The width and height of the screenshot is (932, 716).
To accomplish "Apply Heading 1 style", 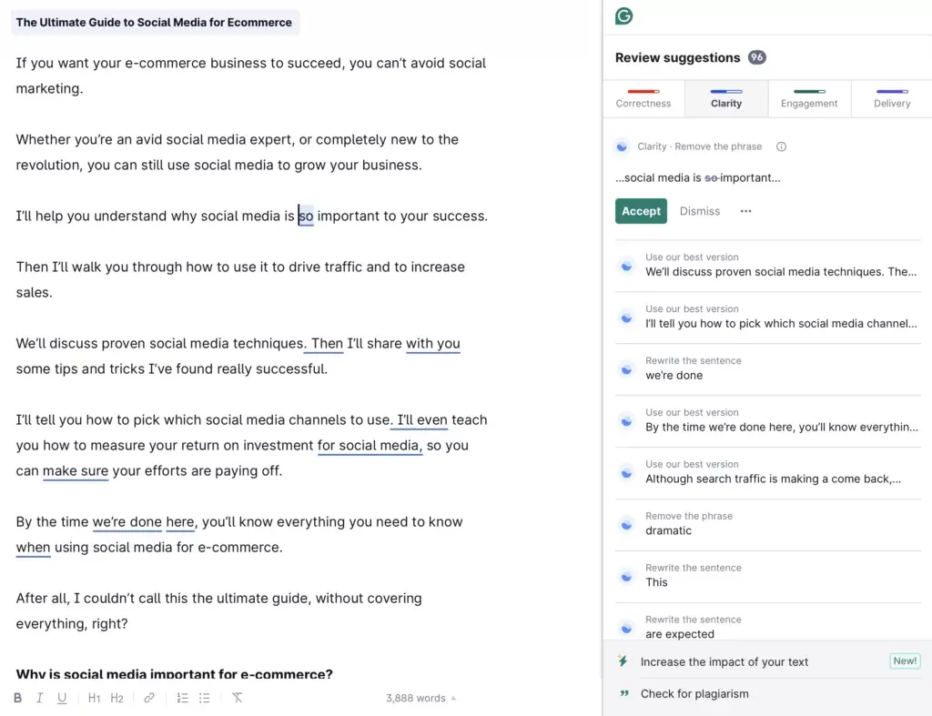I will pos(94,698).
